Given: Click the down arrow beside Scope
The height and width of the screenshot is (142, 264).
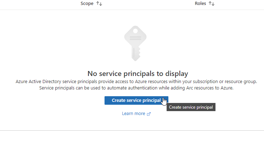Looking at the screenshot, I should 101,4.
